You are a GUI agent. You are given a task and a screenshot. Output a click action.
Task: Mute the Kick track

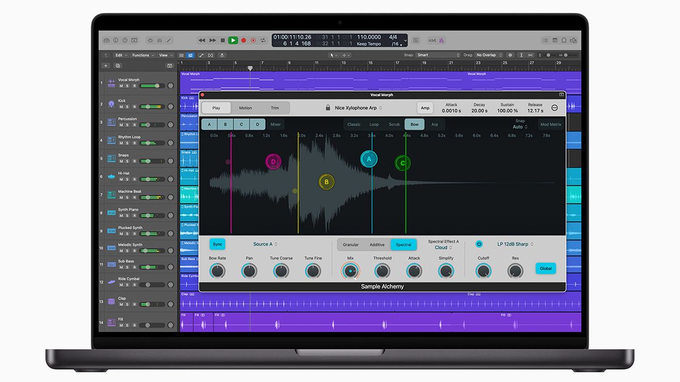click(121, 106)
